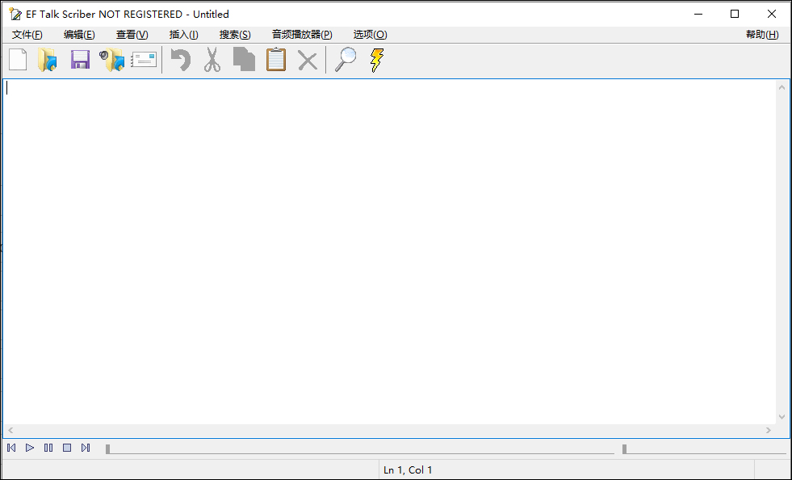Maximize the EF Talk Scriber window

pos(735,15)
